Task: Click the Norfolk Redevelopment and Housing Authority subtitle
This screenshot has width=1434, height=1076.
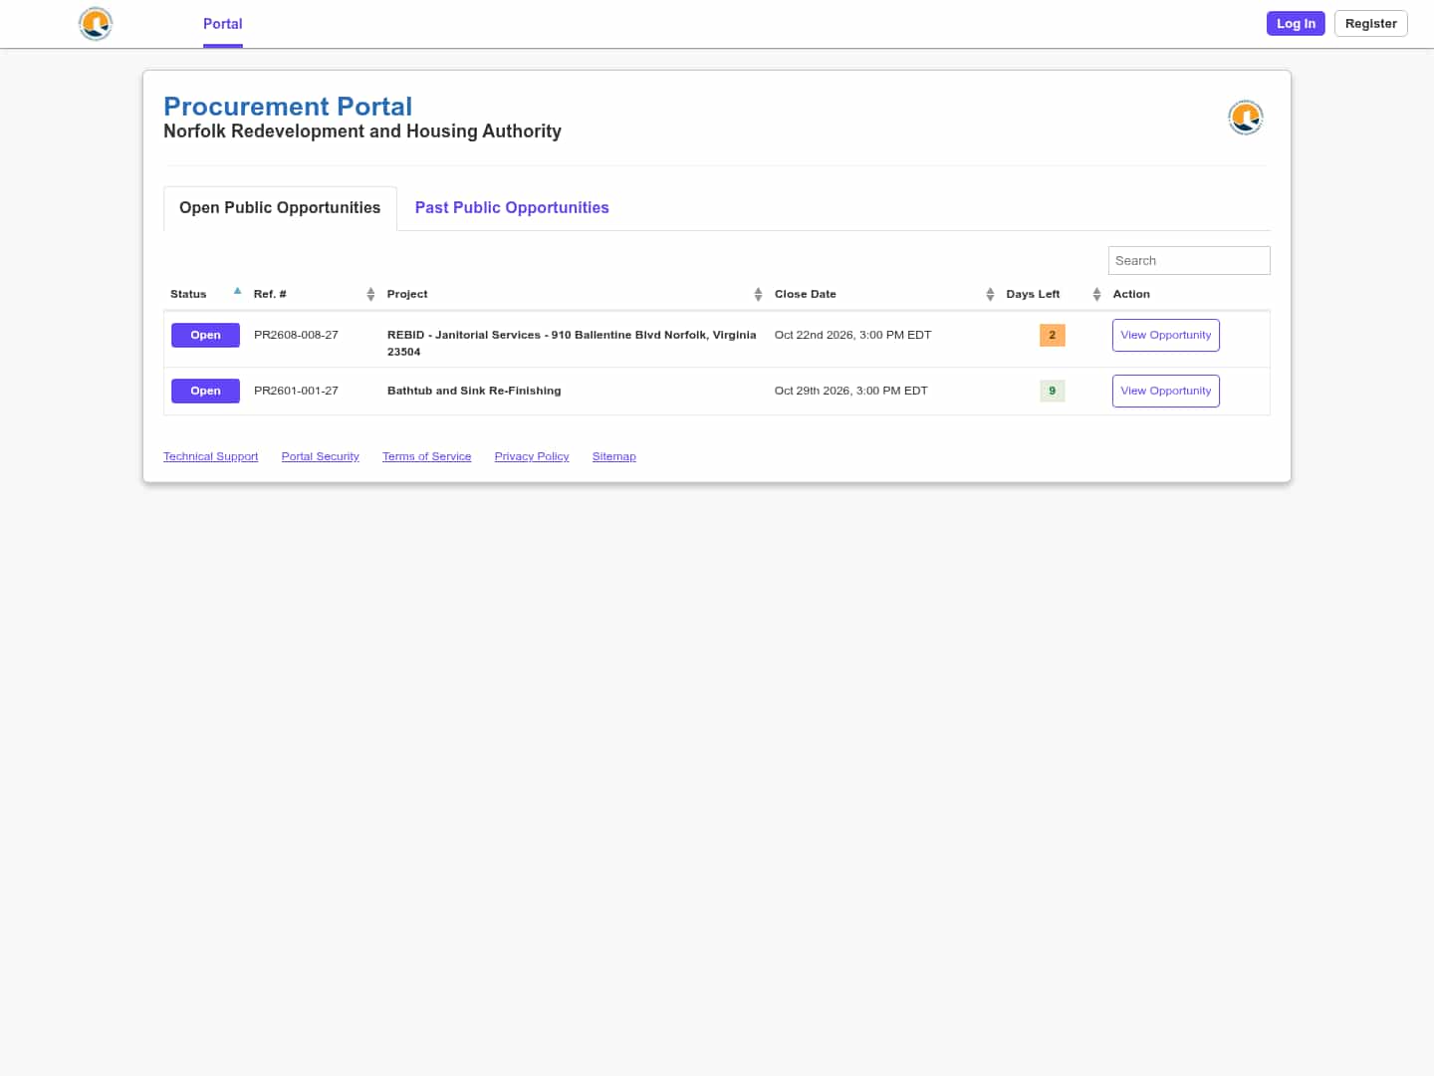Action: point(362,132)
